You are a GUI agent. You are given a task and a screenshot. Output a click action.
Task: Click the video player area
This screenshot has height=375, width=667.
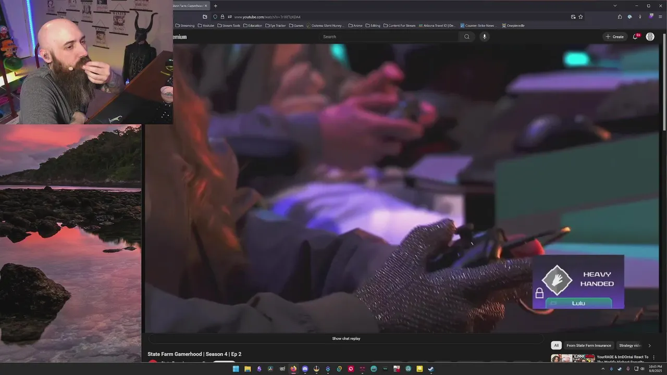coord(402,187)
